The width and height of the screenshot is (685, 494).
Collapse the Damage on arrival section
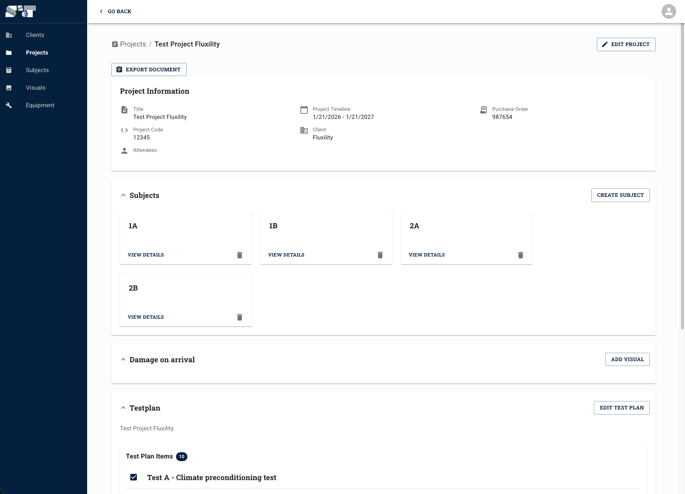click(x=123, y=360)
